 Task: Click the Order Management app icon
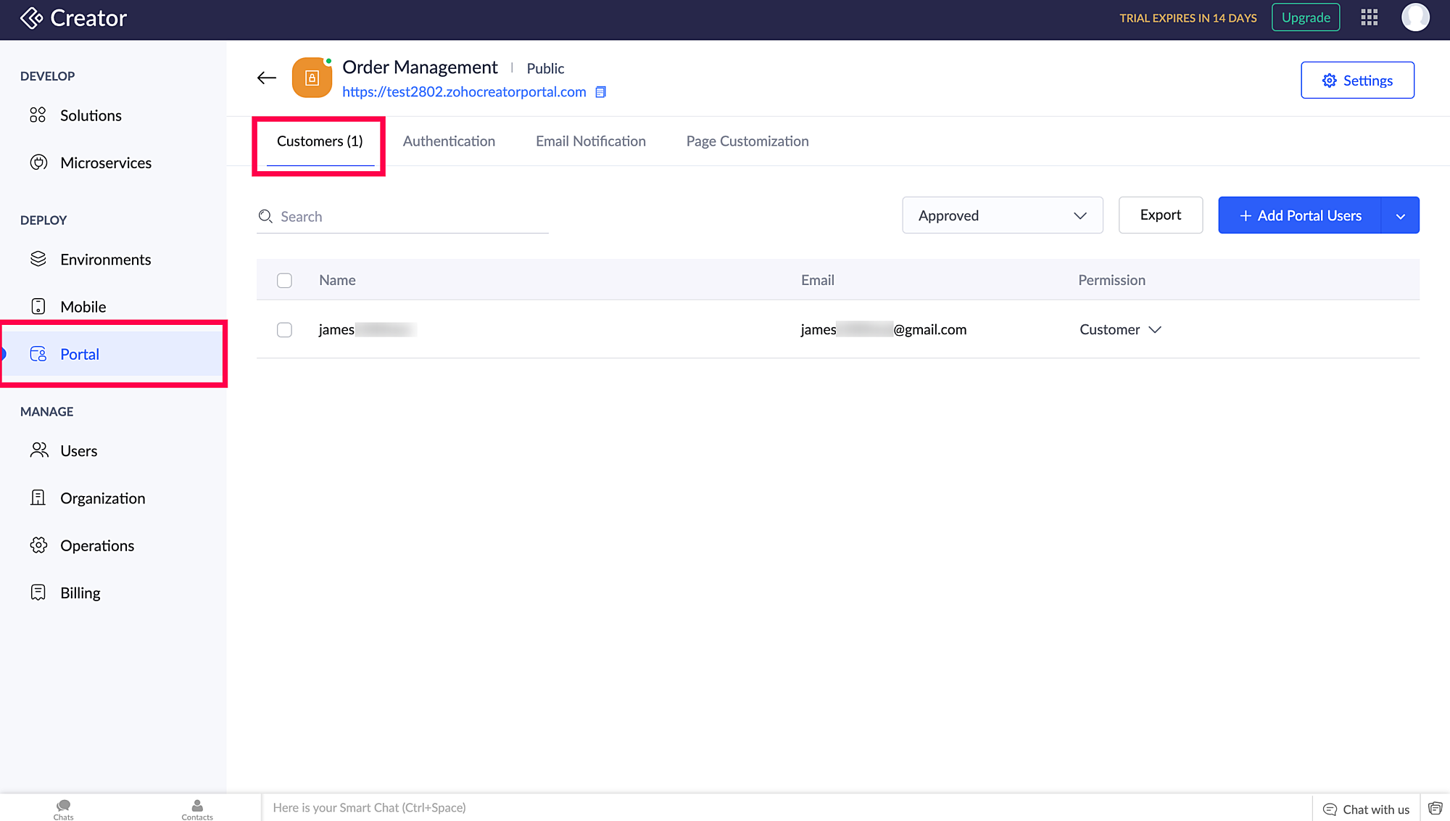click(312, 78)
